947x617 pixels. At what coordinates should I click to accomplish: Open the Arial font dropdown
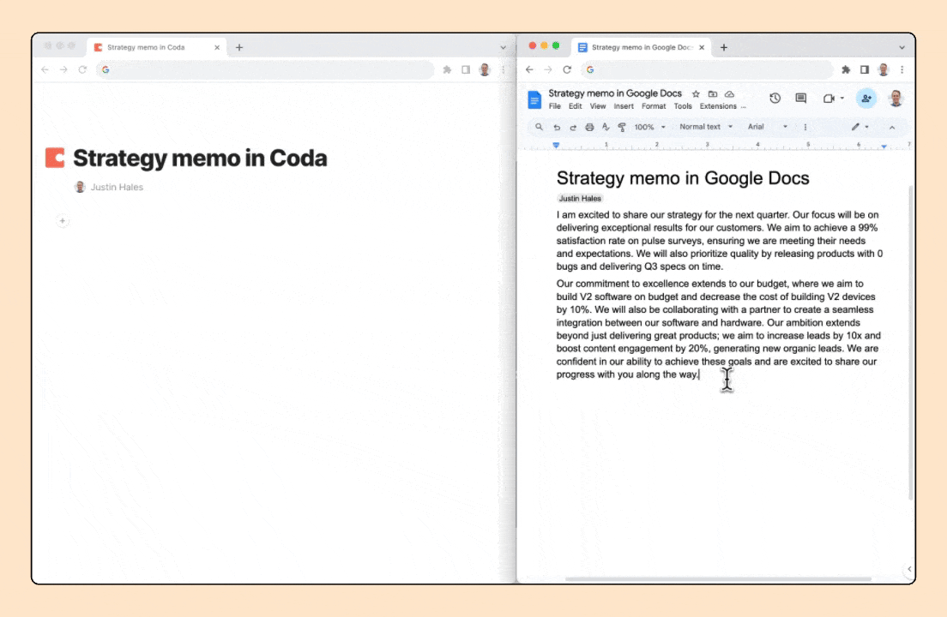point(768,127)
